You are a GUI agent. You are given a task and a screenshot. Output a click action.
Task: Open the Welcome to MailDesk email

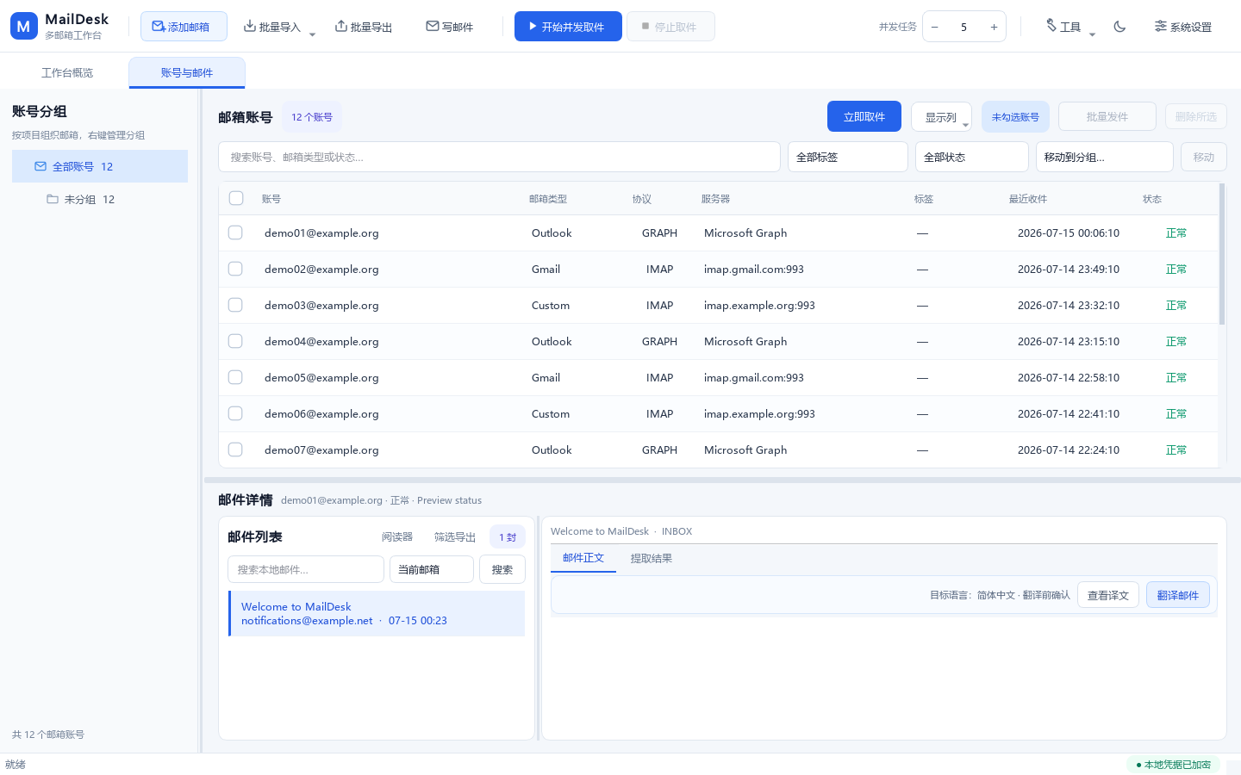point(377,613)
